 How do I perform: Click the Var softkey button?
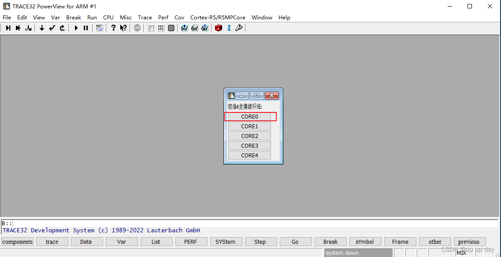(122, 242)
